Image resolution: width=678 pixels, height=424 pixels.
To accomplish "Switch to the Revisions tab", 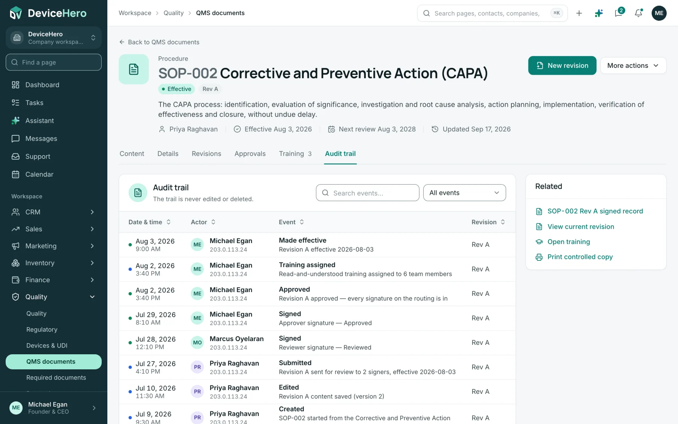I will pos(206,154).
